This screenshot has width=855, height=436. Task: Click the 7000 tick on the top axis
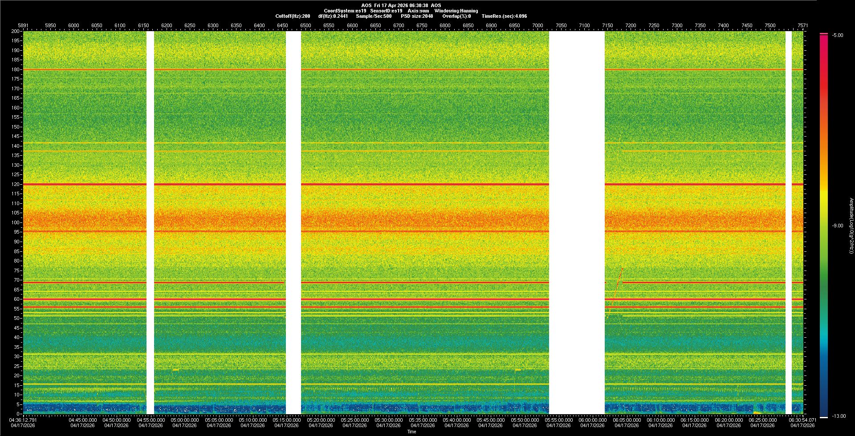(x=537, y=25)
